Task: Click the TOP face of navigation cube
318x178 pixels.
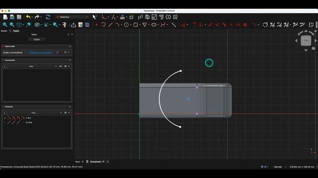Action: click(x=306, y=41)
